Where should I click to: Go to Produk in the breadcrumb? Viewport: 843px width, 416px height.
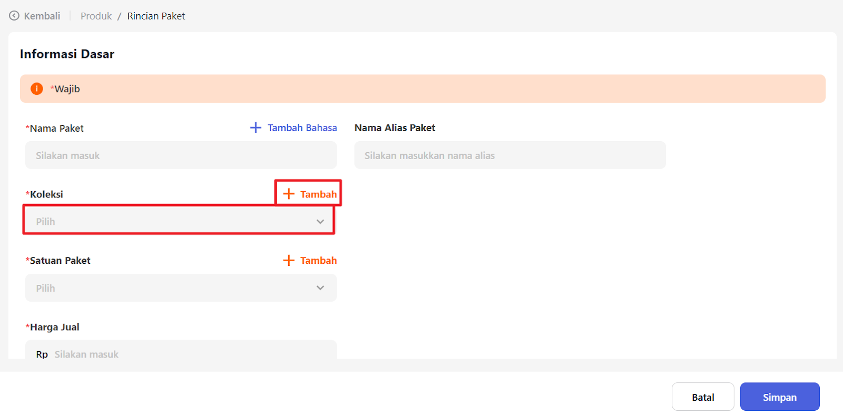tap(96, 16)
